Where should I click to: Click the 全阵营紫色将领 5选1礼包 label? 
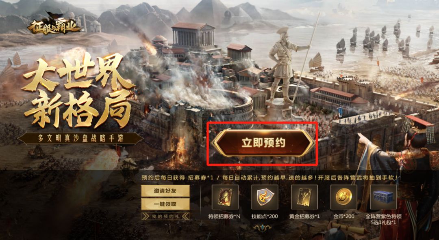[x=384, y=219]
